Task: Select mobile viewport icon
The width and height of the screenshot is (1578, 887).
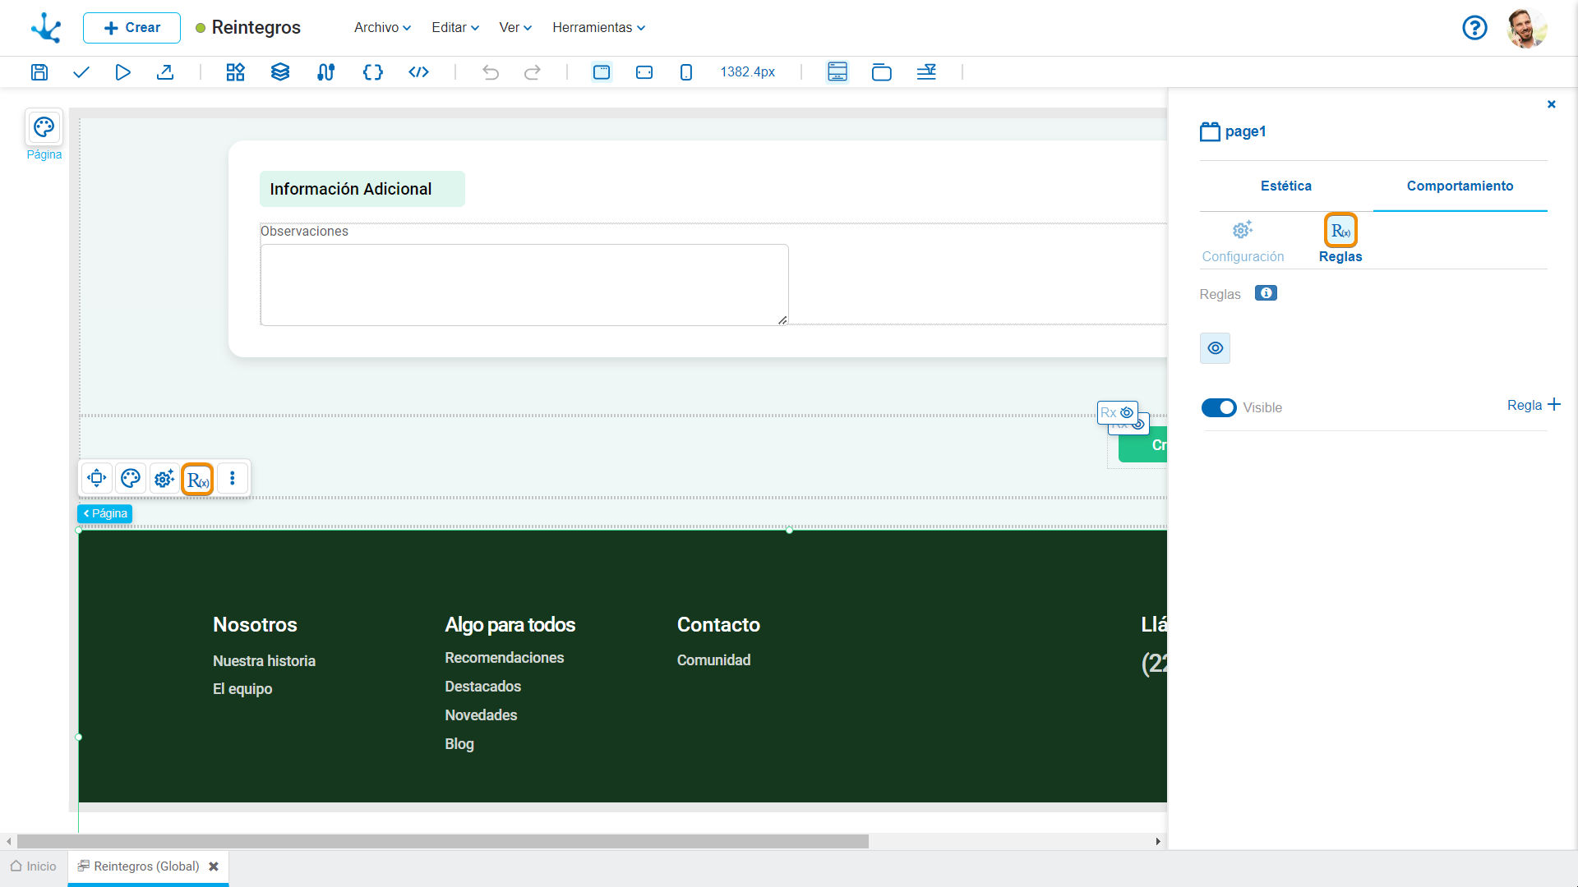Action: [x=686, y=72]
